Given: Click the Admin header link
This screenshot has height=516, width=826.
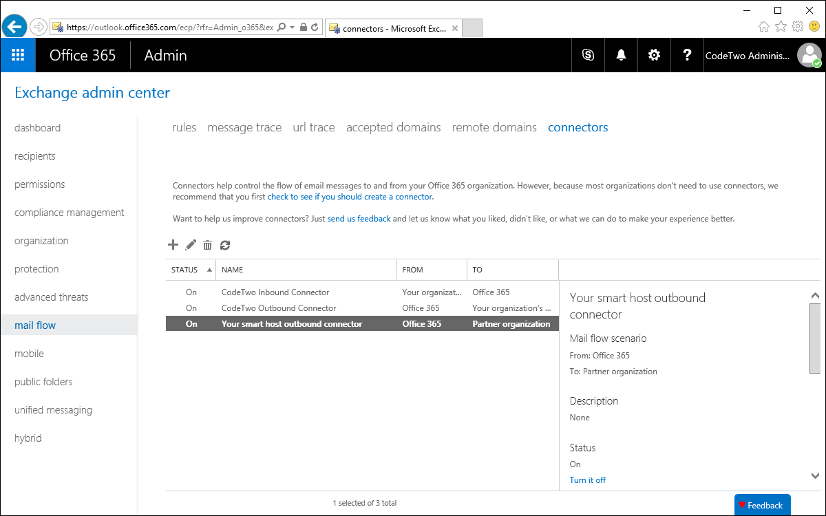Looking at the screenshot, I should point(165,55).
